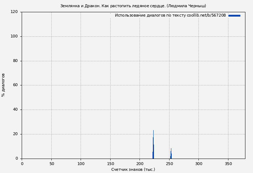Click the y-axis tick label 80
Viewport: 253px width, 173px height.
15,61
